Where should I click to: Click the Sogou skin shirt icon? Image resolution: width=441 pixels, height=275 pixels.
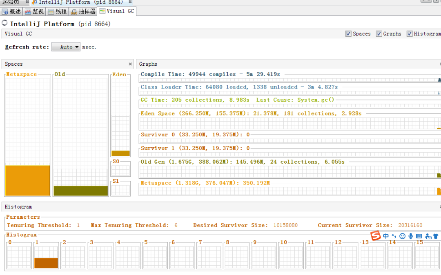click(436, 236)
